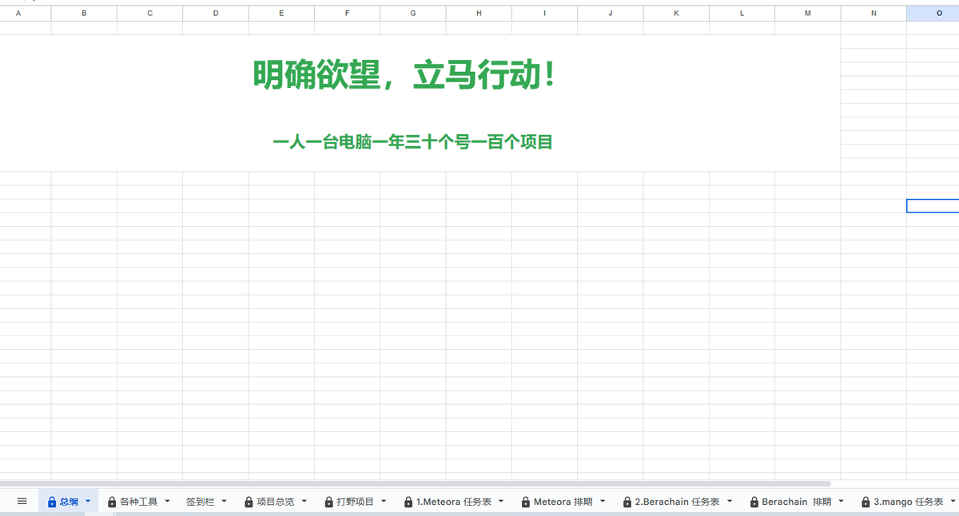This screenshot has width=959, height=516.
Task: Click the lock icon on 项目总览 tab
Action: tap(249, 502)
